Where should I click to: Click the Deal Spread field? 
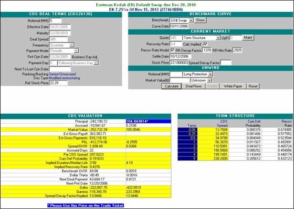point(58,40)
